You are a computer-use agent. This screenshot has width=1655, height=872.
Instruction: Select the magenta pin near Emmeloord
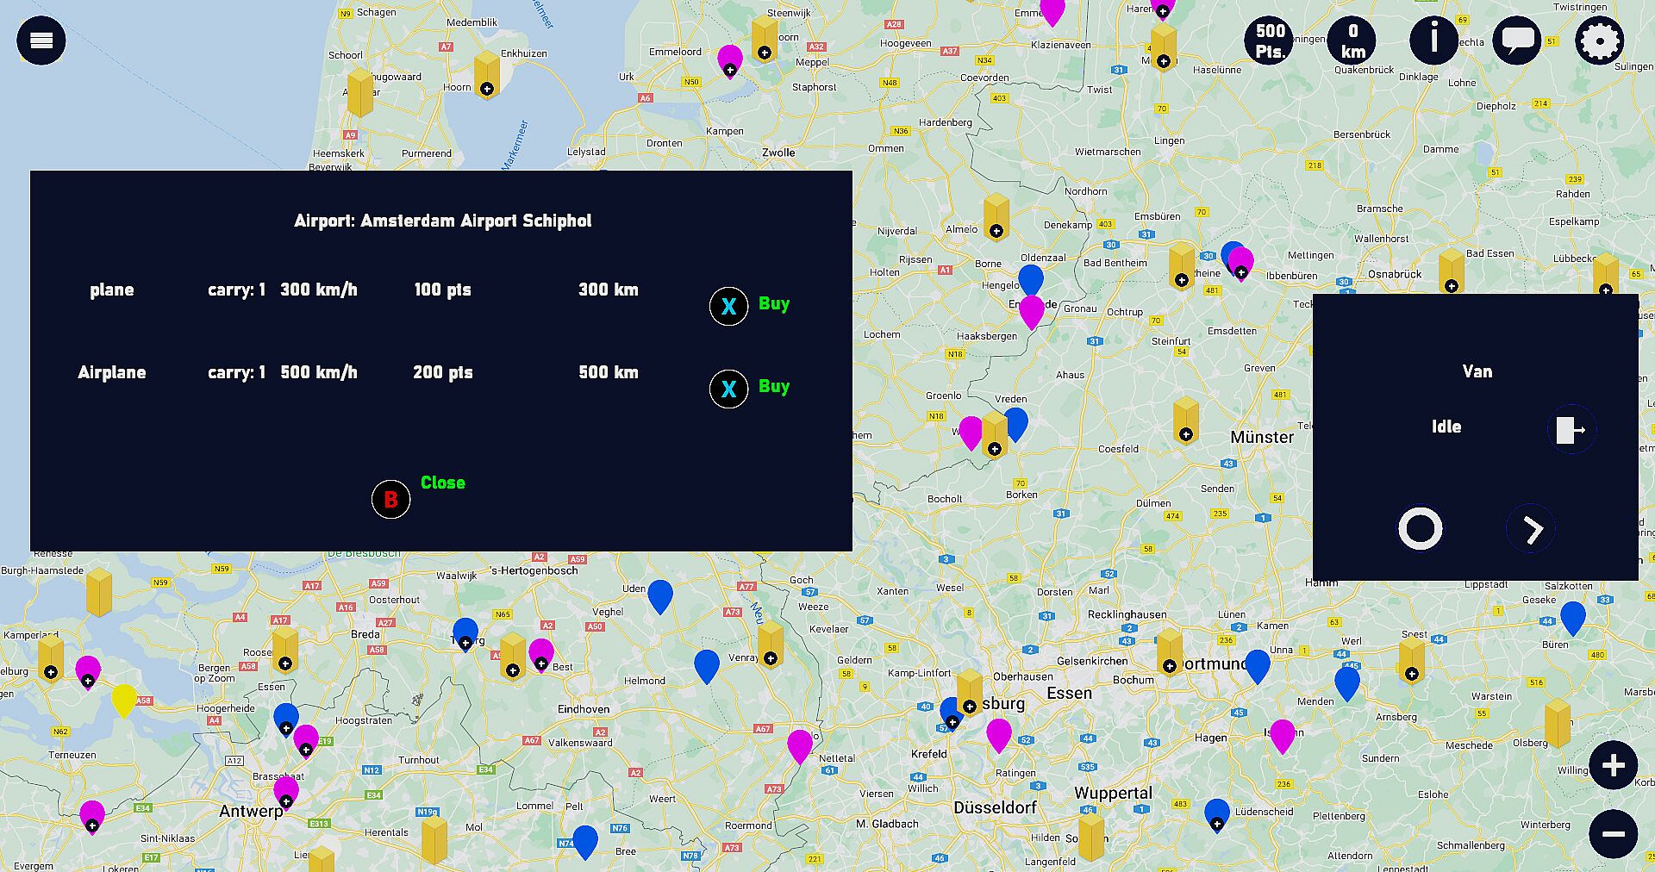pyautogui.click(x=730, y=61)
